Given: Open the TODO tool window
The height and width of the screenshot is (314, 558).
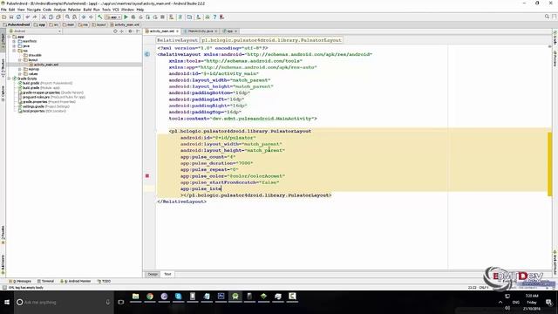Looking at the screenshot, I should [x=105, y=281].
